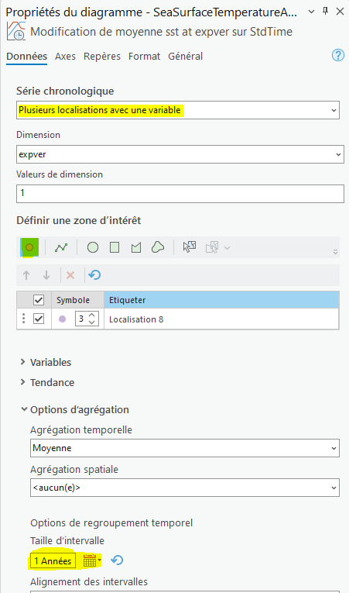Viewport: 349px width, 593px height.
Task: Open the help question mark icon
Action: pyautogui.click(x=337, y=56)
